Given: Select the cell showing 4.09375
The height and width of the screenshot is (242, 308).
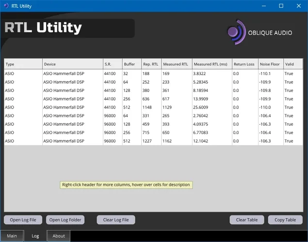Looking at the screenshot, I should tap(212, 124).
